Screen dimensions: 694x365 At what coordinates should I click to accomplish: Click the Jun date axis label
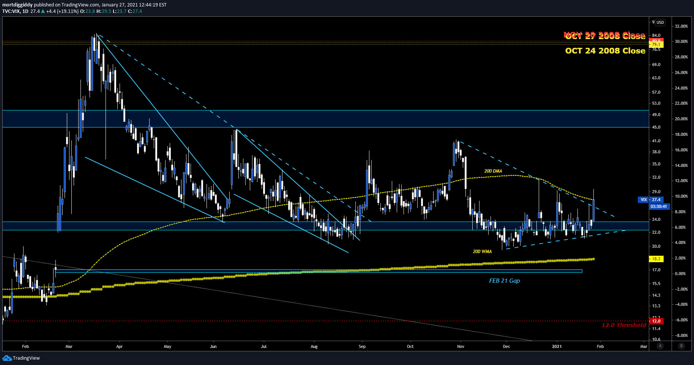[213, 346]
